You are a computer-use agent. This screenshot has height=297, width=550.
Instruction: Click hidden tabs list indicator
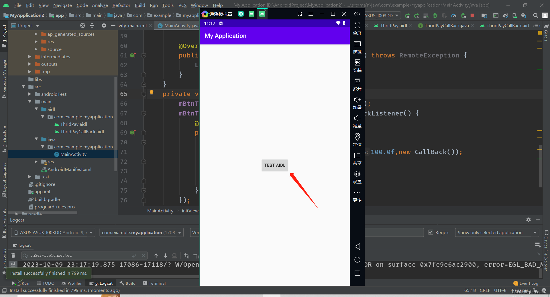(x=537, y=26)
